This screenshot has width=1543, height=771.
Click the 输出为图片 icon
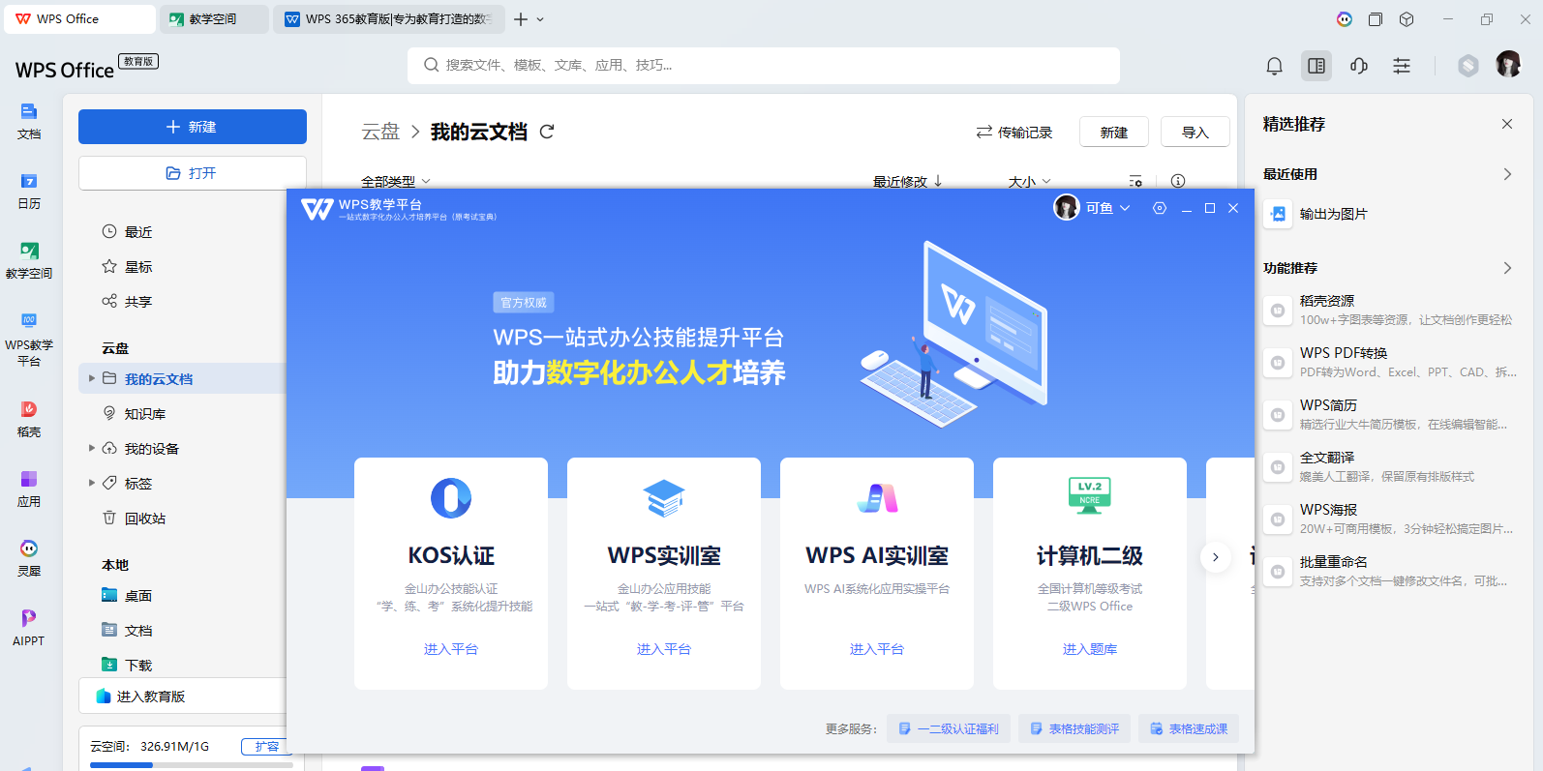(1278, 214)
